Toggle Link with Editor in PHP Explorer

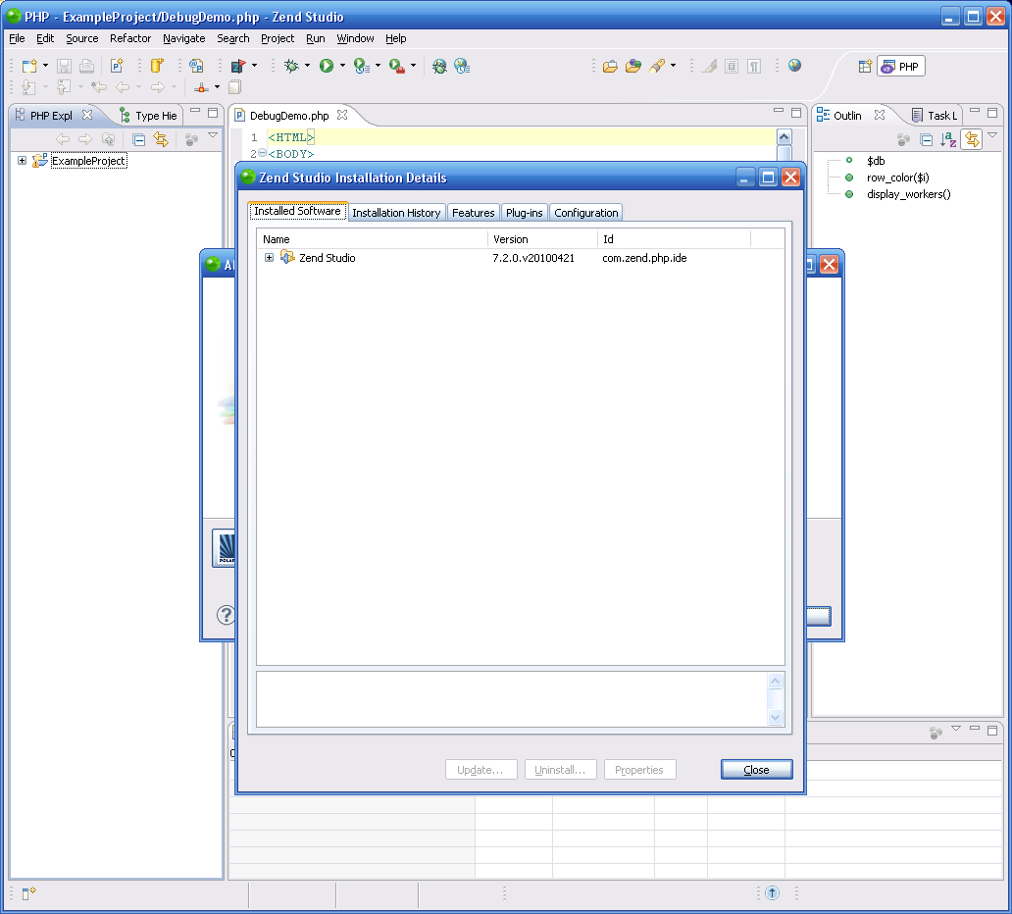click(160, 140)
